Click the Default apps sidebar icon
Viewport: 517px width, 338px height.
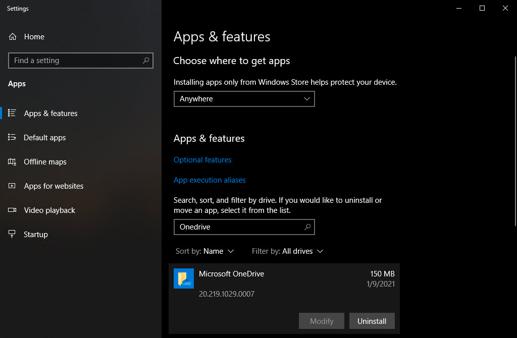pos(12,137)
